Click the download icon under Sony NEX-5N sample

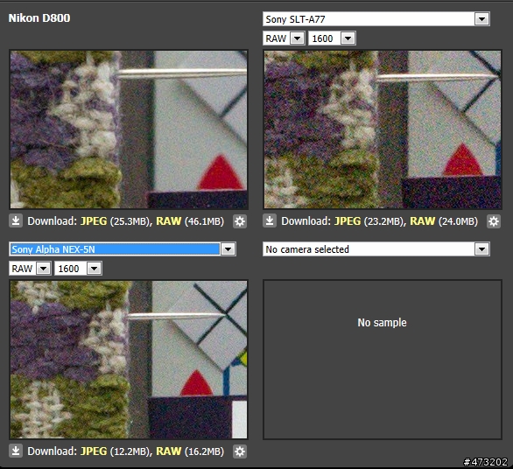(x=16, y=451)
